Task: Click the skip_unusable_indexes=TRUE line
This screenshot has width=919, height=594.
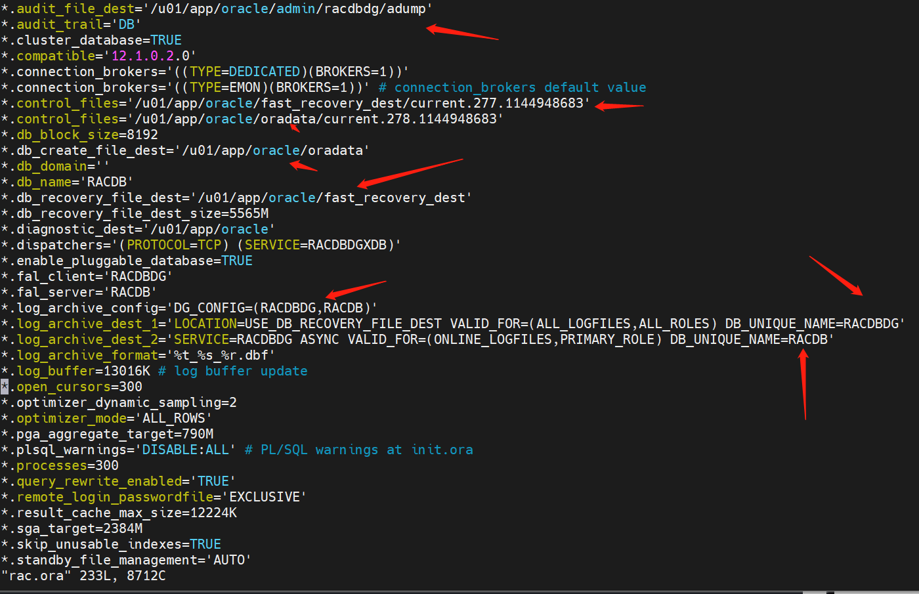Action: [111, 544]
